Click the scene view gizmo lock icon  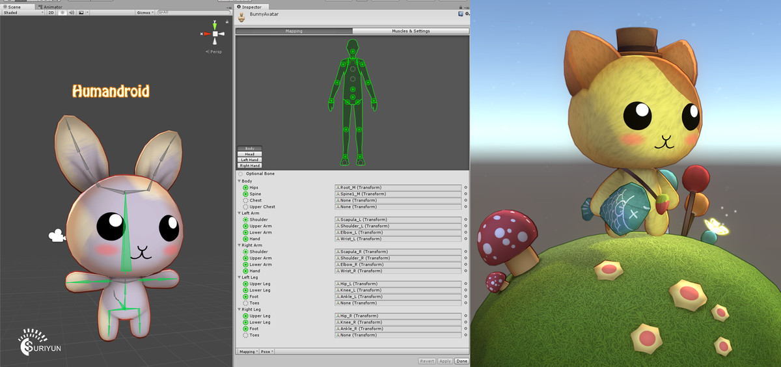click(228, 22)
